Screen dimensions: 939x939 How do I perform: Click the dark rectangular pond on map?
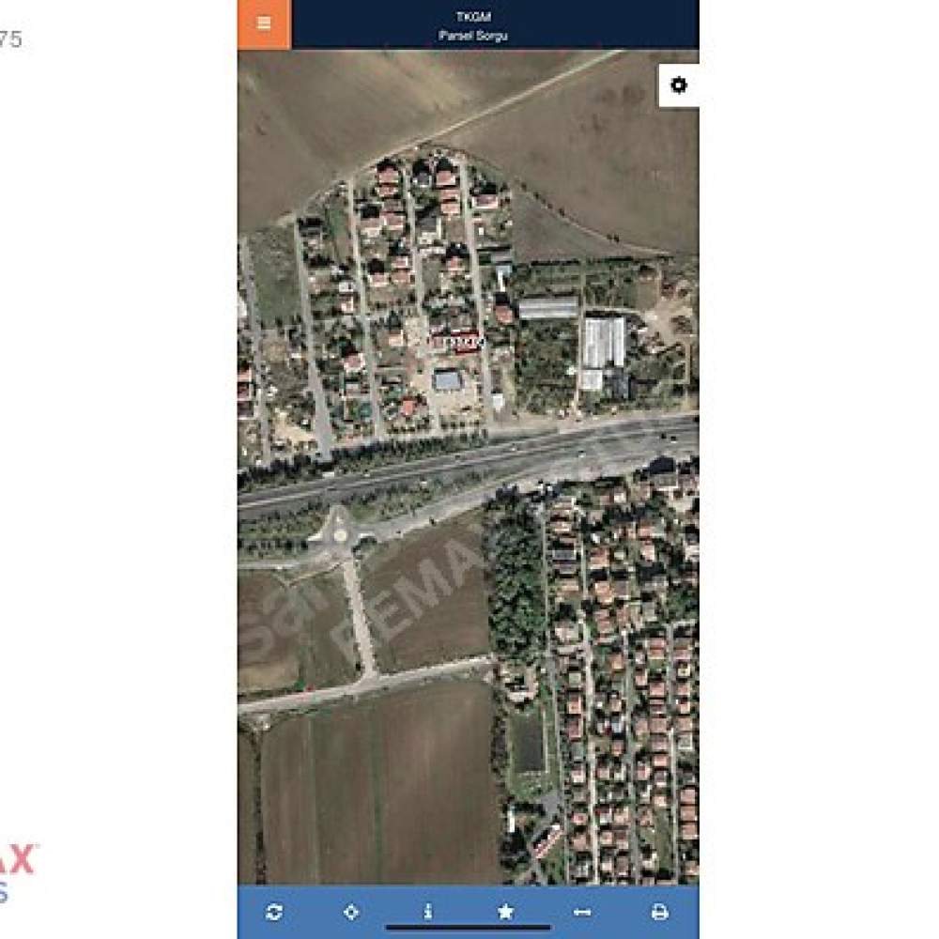(x=528, y=743)
